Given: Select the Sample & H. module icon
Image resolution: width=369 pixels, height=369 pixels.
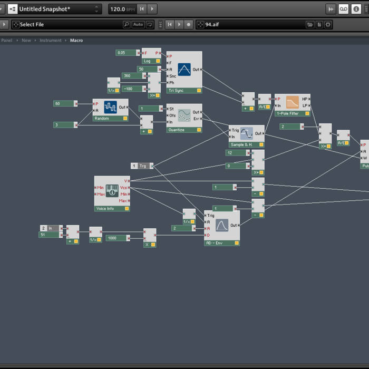Looking at the screenshot, I should [x=247, y=133].
